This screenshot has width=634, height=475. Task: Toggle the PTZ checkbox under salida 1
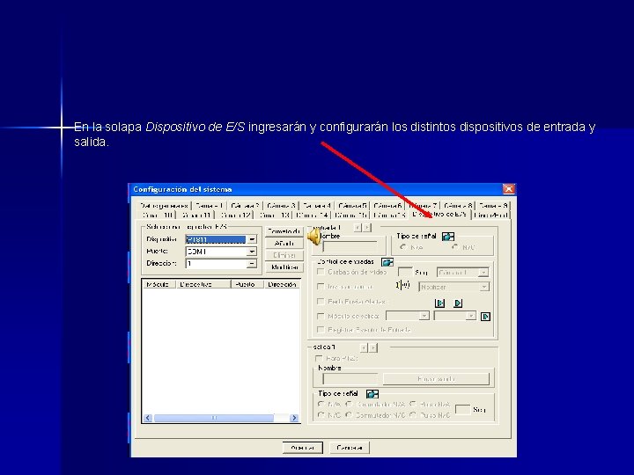[319, 358]
